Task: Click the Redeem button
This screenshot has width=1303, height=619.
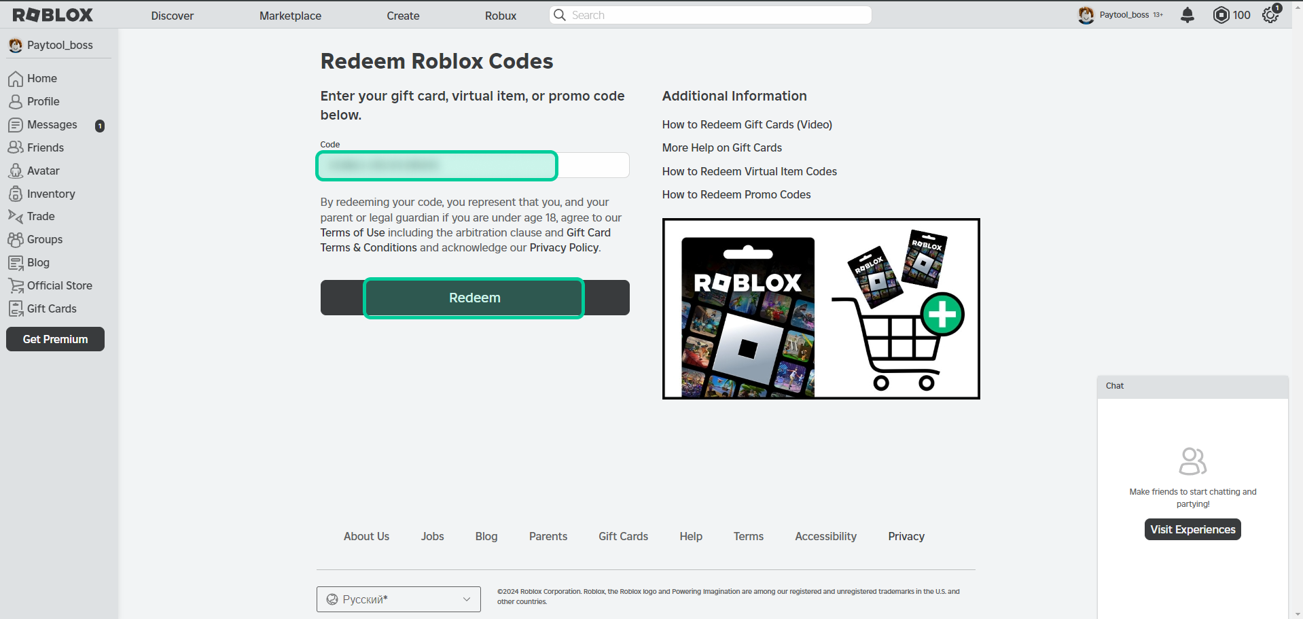Action: [x=475, y=298]
